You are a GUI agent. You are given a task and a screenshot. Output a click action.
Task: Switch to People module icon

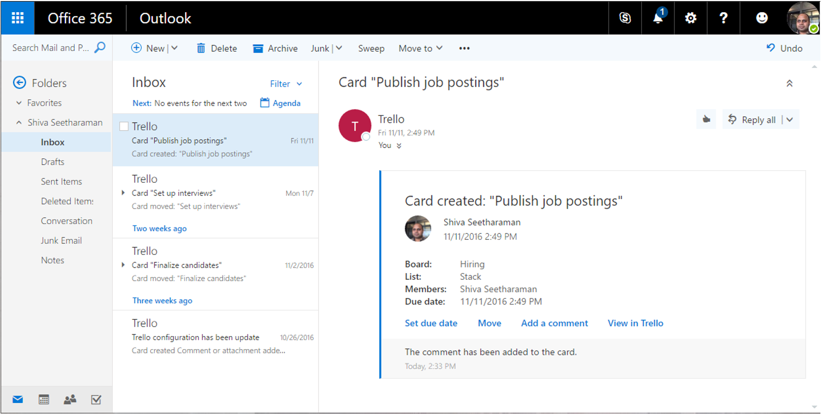[70, 399]
